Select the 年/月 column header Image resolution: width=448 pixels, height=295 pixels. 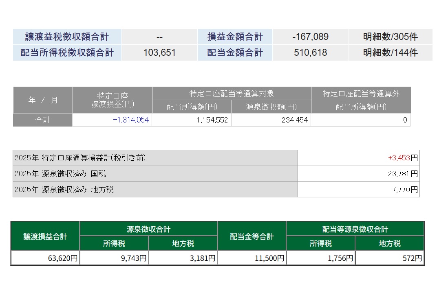pos(43,100)
